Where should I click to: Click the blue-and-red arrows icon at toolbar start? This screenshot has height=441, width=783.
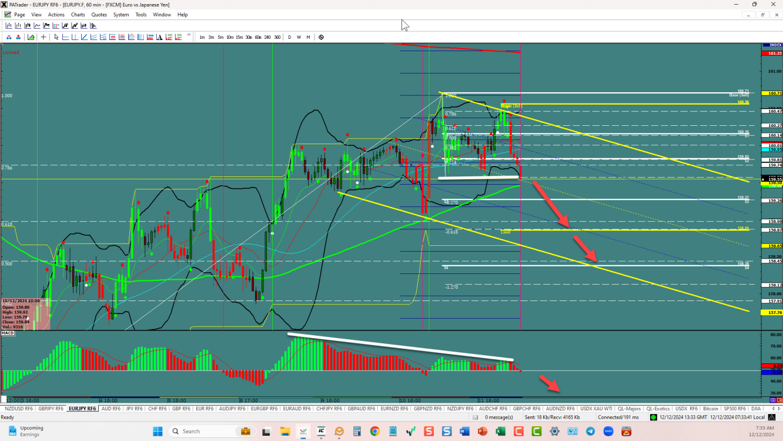(9, 37)
